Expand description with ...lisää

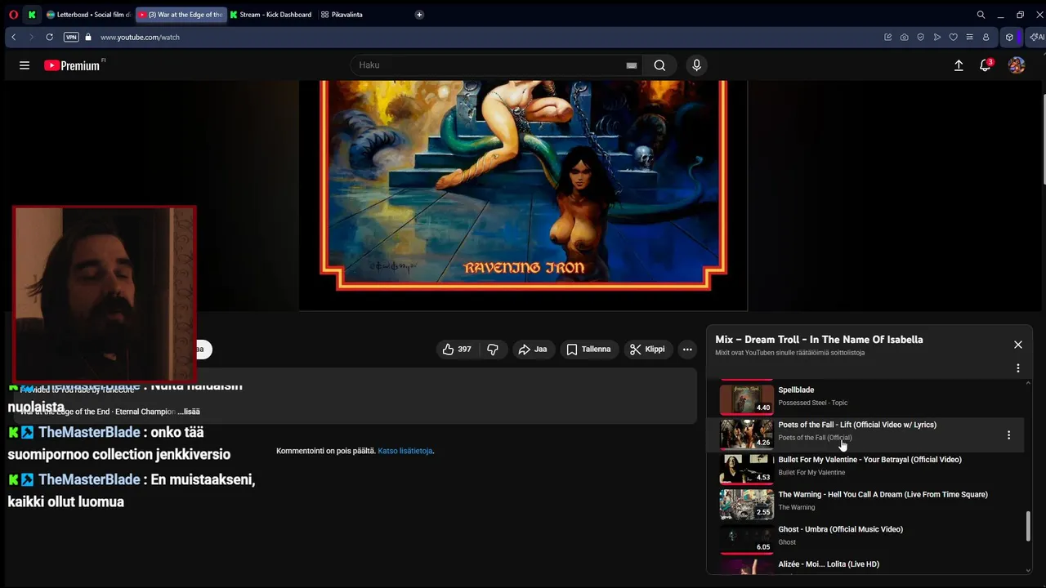coord(189,412)
